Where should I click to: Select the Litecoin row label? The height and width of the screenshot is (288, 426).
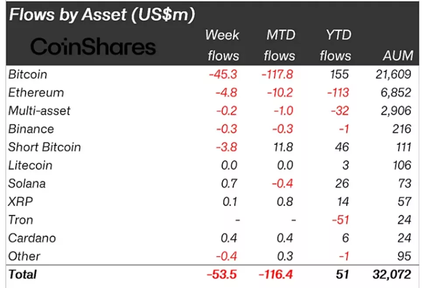tap(30, 165)
